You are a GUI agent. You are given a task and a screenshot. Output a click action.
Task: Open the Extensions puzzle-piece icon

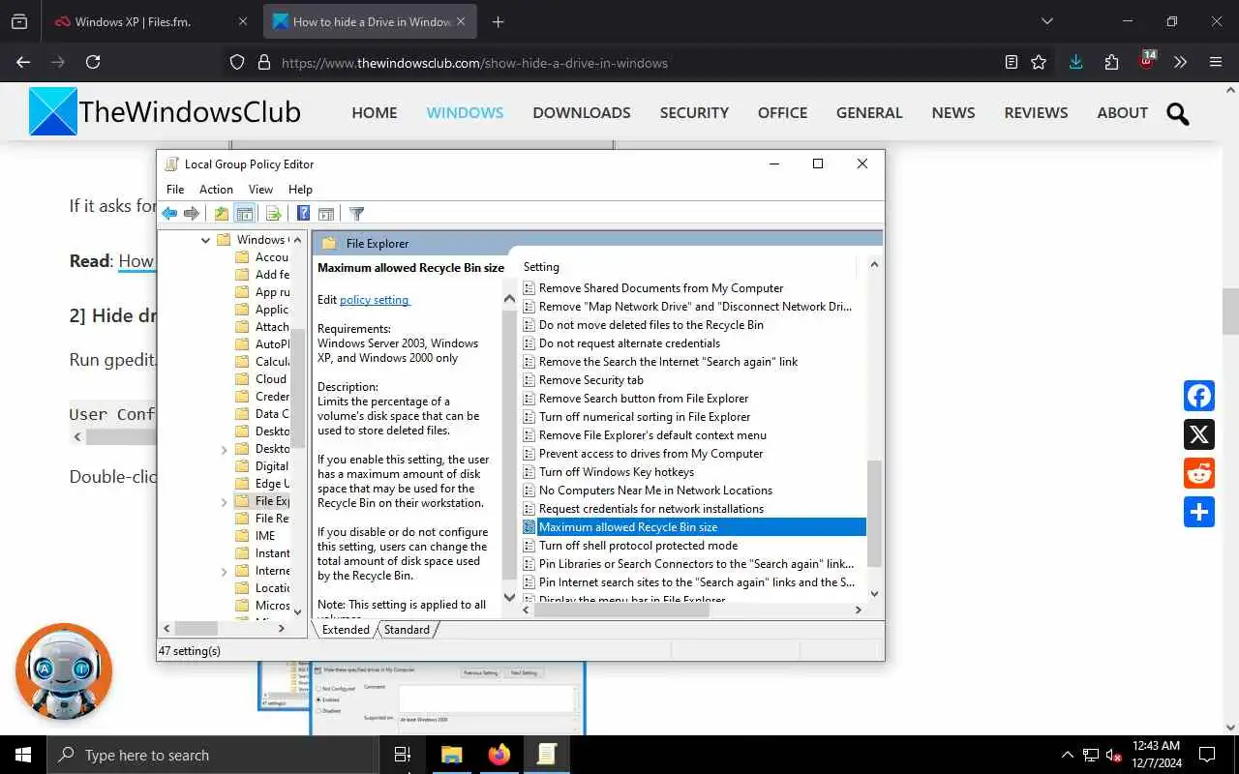[1111, 62]
